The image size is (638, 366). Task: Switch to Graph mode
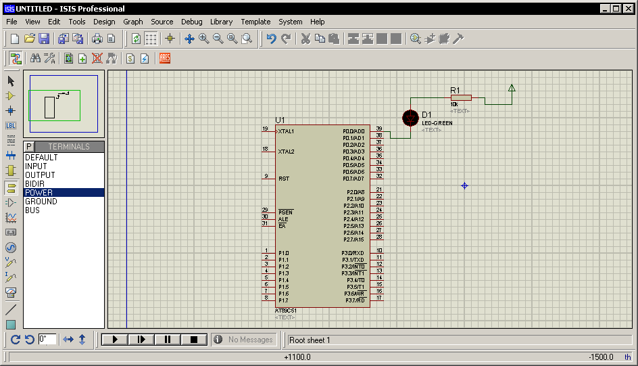pos(11,218)
